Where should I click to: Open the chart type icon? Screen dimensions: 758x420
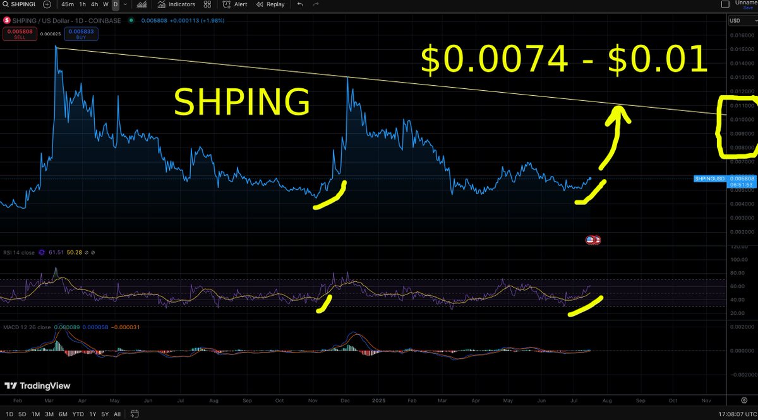point(142,4)
